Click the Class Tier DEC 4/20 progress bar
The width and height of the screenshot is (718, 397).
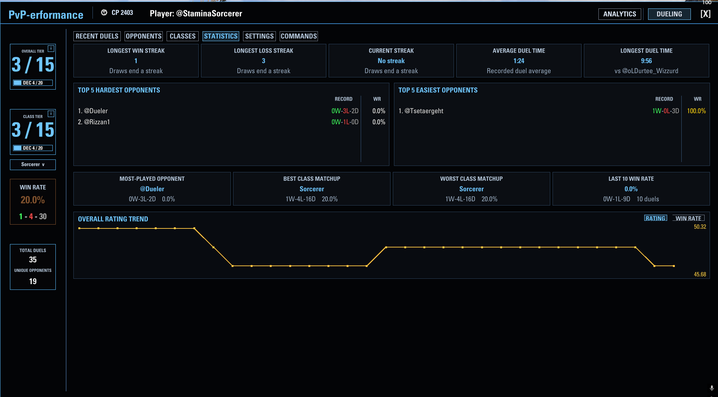[33, 148]
